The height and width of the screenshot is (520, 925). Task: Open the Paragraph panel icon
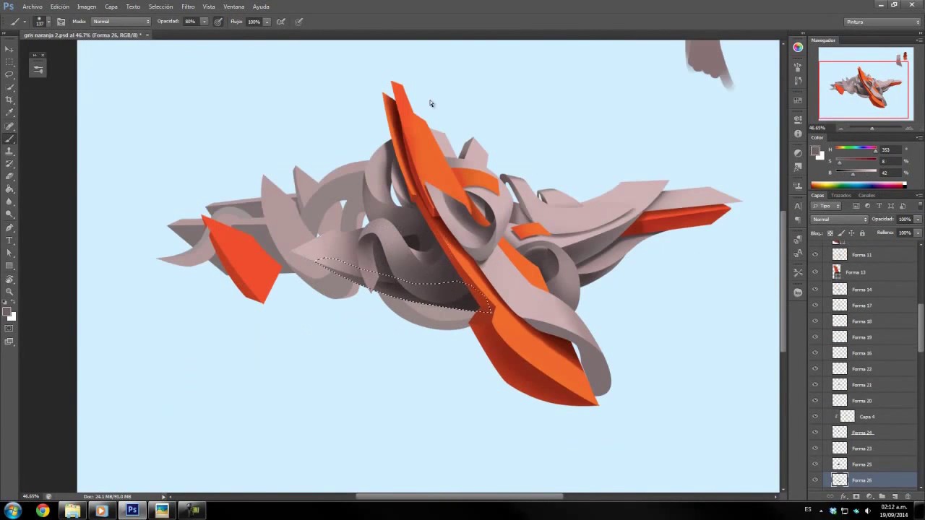pos(798,220)
